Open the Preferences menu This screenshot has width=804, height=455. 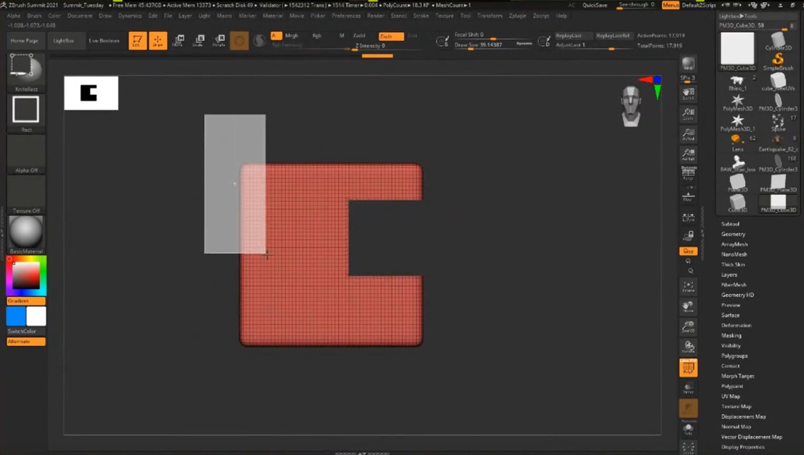(346, 15)
